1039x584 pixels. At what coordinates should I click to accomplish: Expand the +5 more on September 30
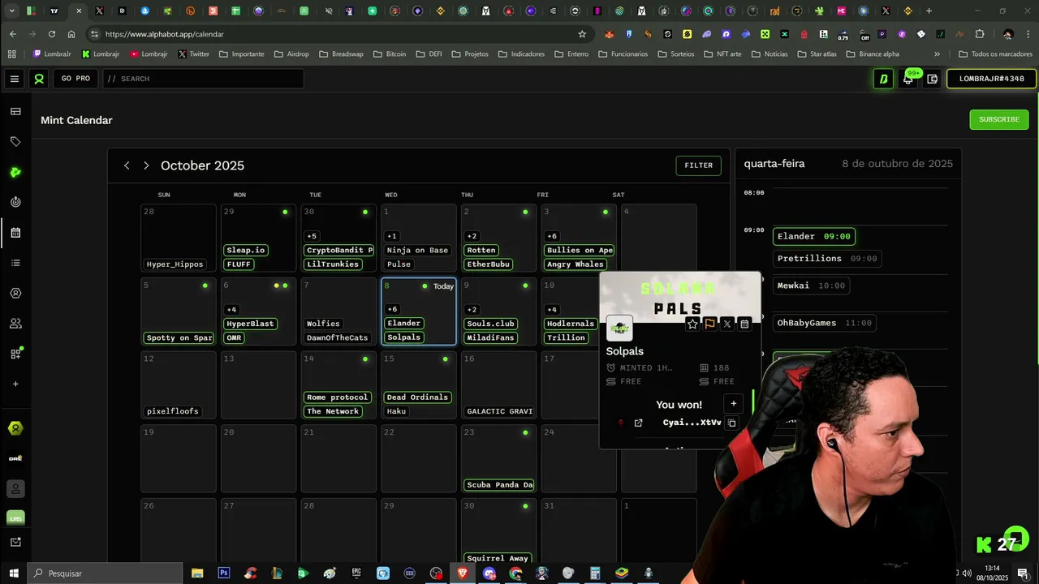tap(312, 236)
